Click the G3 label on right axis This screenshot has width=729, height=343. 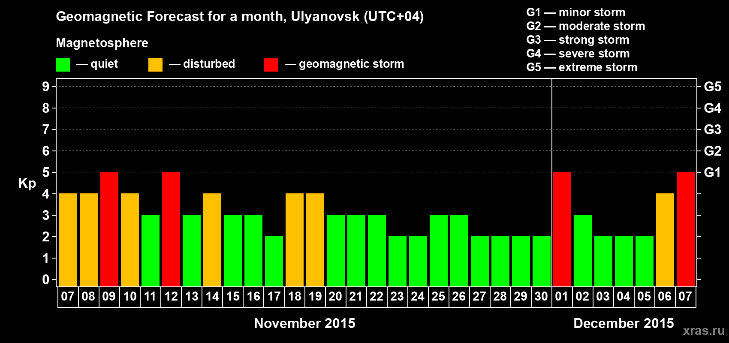click(713, 129)
